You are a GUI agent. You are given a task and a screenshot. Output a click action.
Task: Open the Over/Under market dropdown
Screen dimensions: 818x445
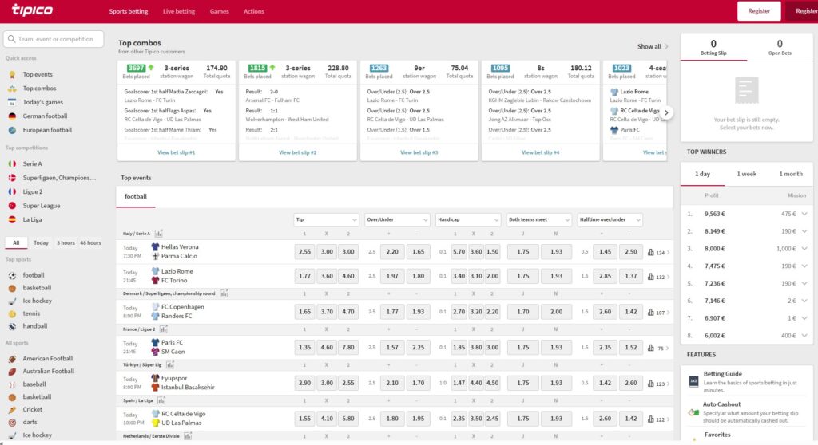(397, 219)
